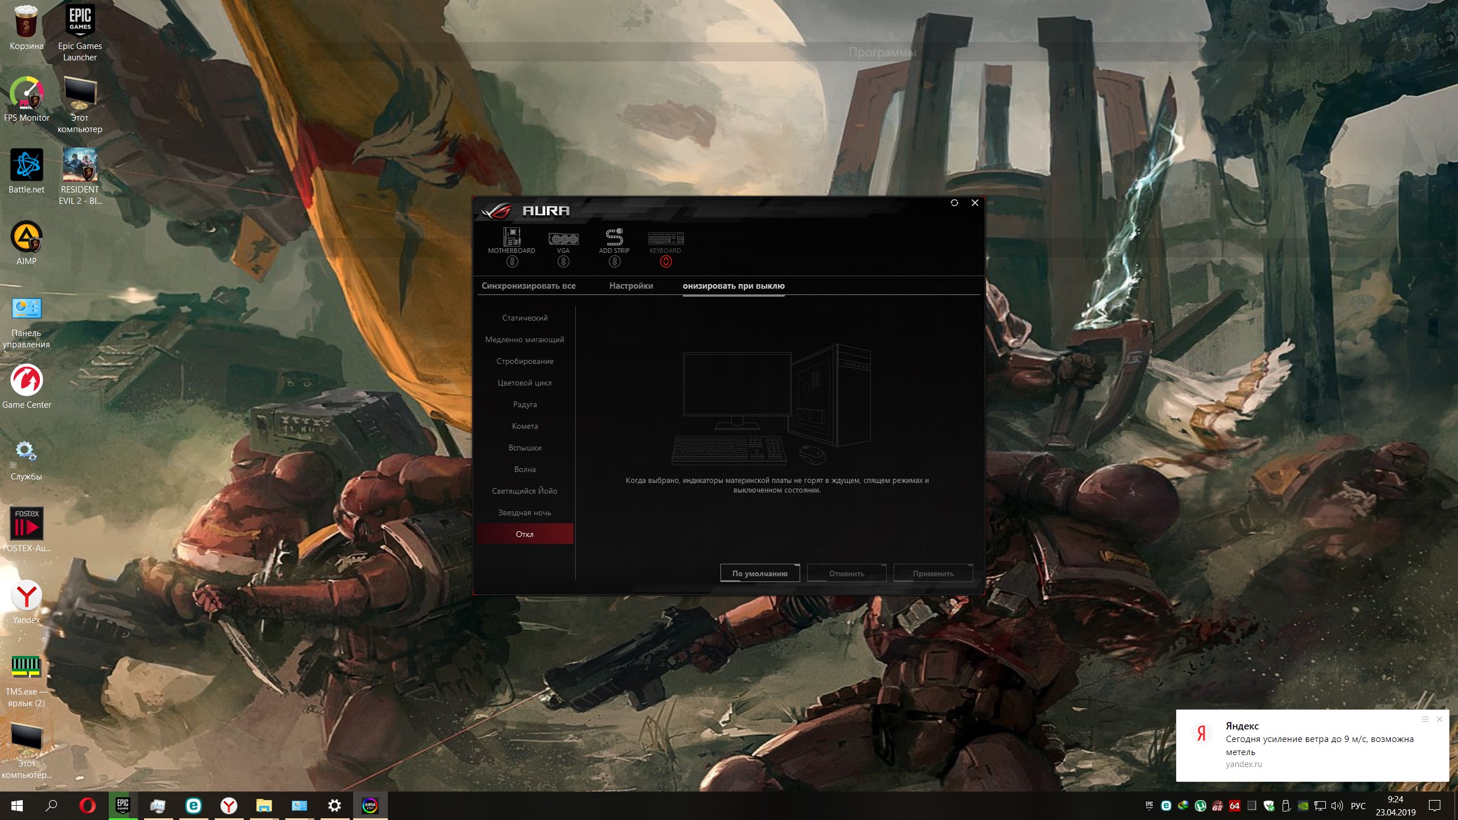
Task: Choose the Статический lighting effect
Action: (x=525, y=318)
